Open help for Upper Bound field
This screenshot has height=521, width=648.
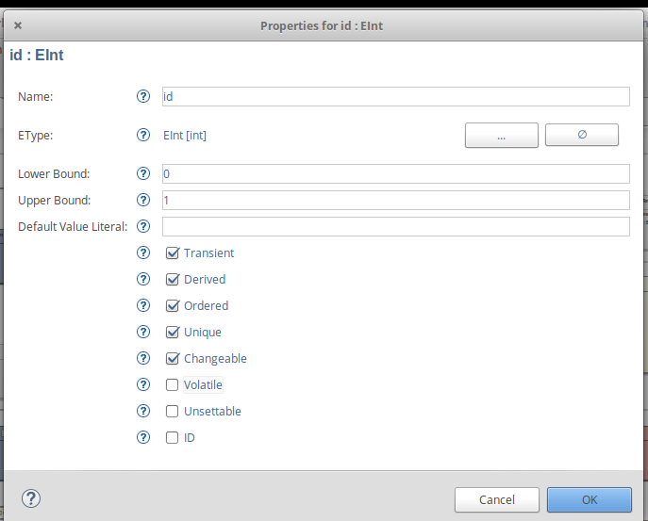[x=143, y=201]
